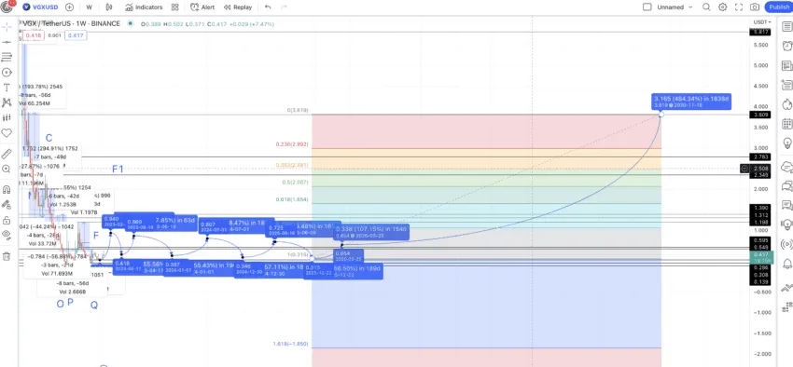Redo the last undone action
This screenshot has width=793, height=367.
point(284,7)
